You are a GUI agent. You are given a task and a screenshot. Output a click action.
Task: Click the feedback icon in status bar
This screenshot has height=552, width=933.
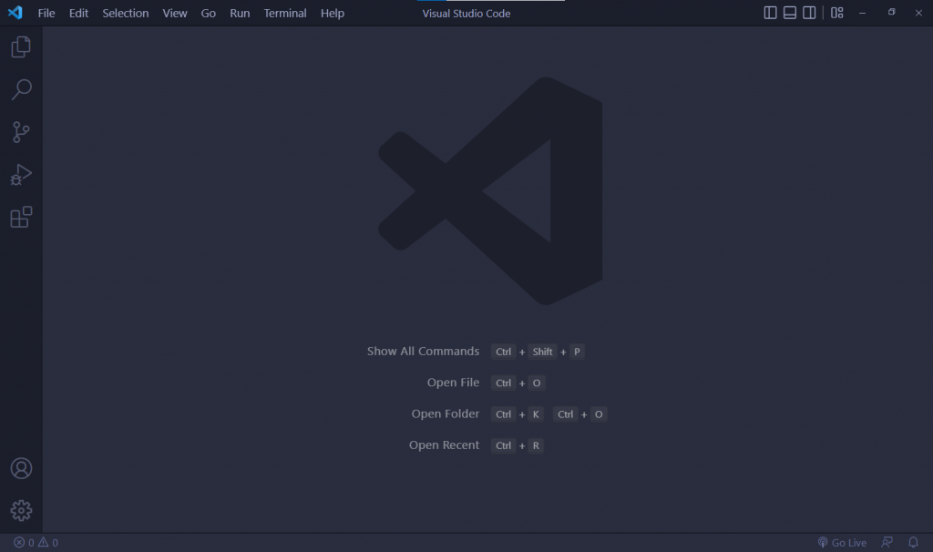pos(887,543)
